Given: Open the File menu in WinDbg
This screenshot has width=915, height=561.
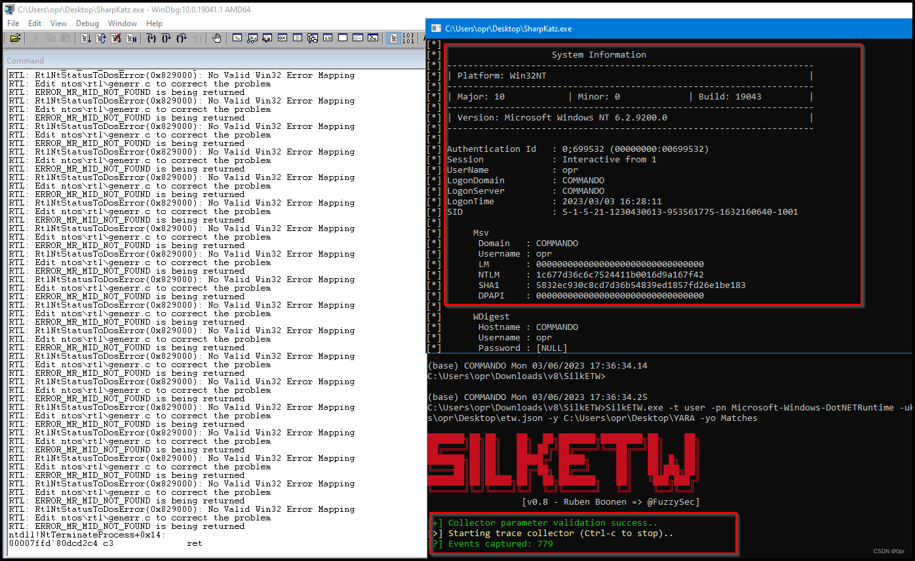Looking at the screenshot, I should (x=13, y=23).
